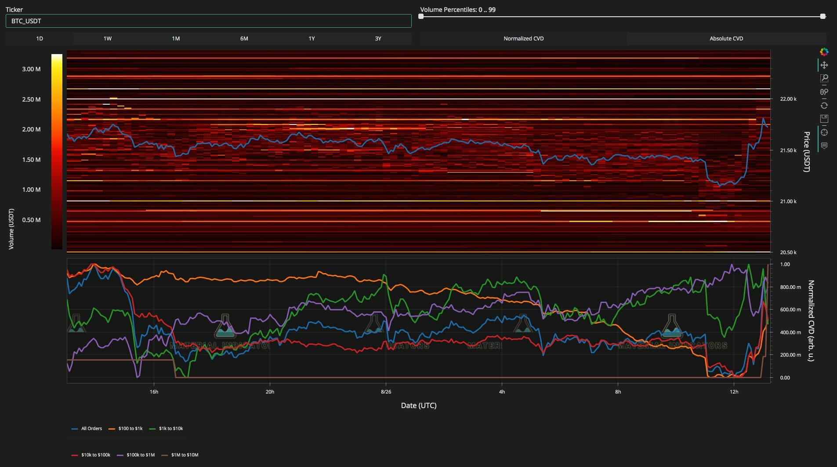The image size is (837, 467).
Task: Reset the chart view
Action: click(824, 106)
